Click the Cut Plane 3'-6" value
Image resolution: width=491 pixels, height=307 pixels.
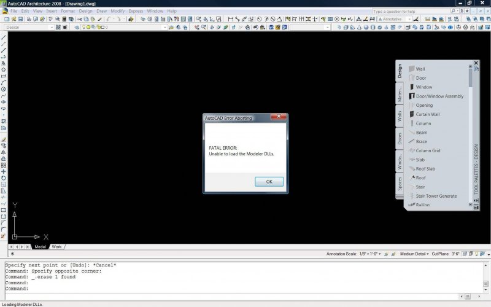coord(455,254)
